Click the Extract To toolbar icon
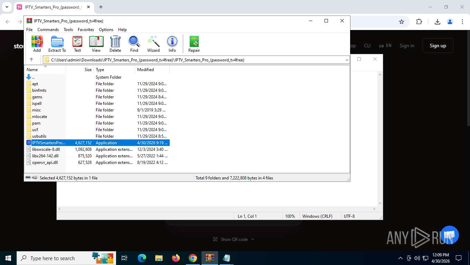Screen dimensions: 470x265 (57, 44)
